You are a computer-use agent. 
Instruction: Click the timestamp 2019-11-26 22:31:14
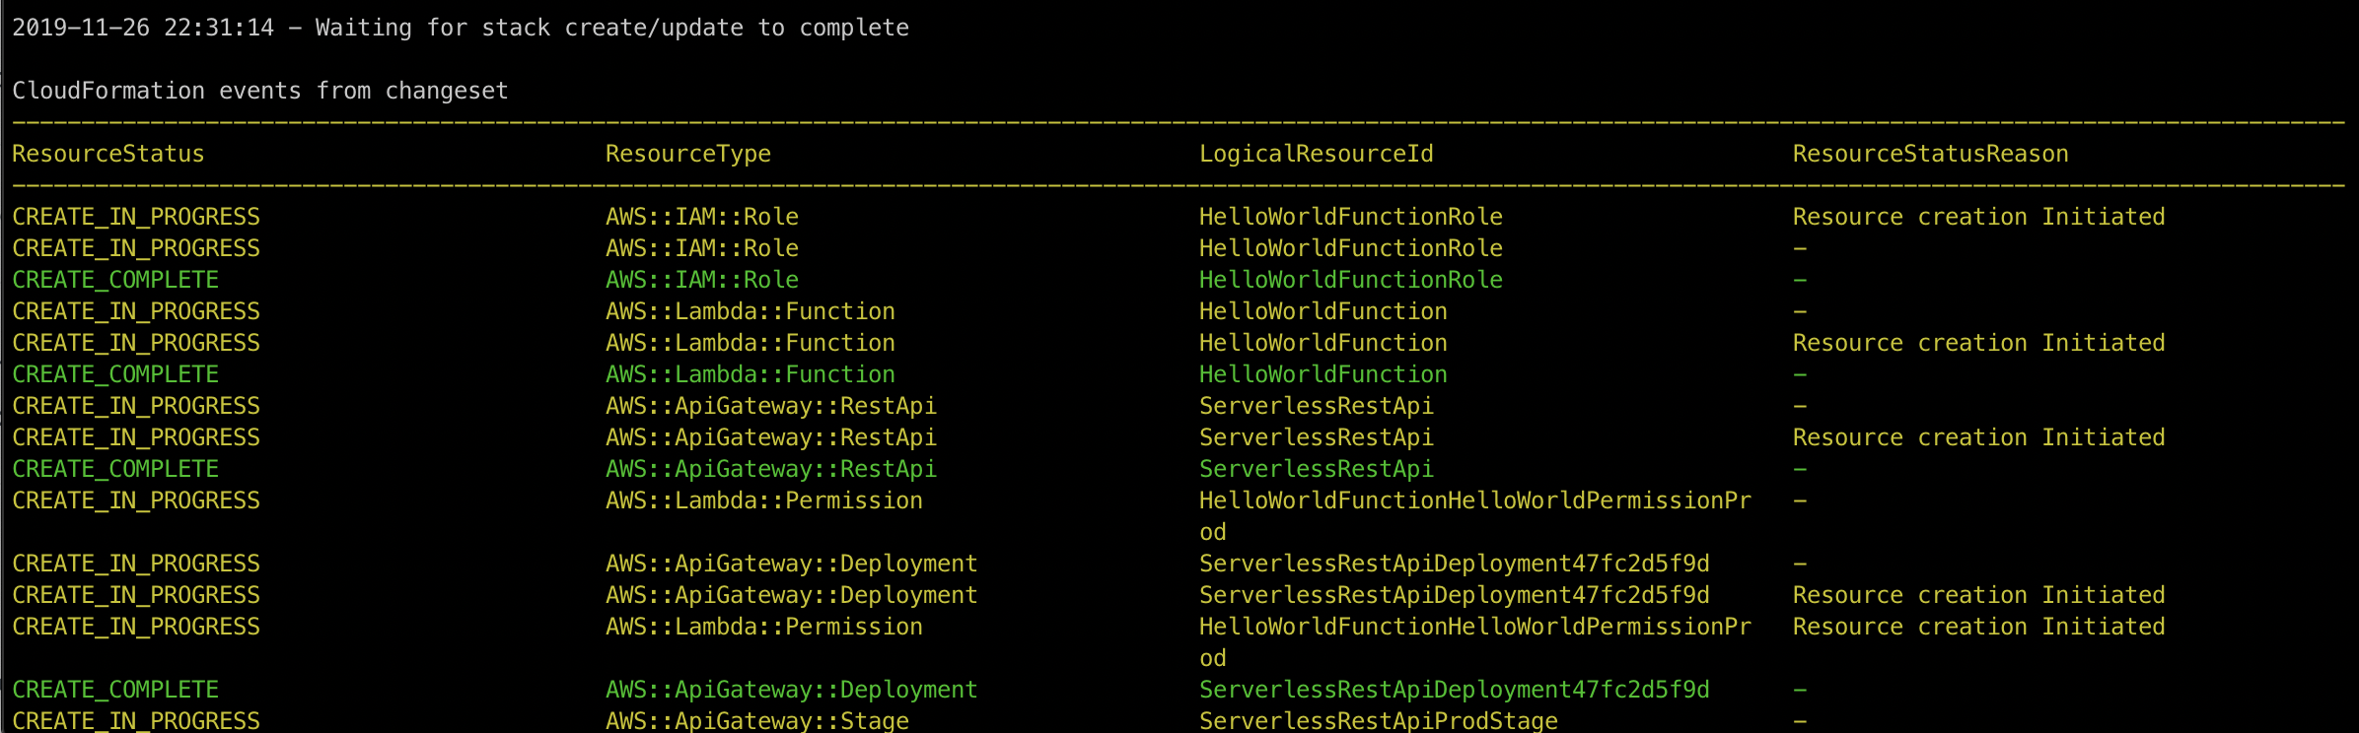tap(143, 28)
